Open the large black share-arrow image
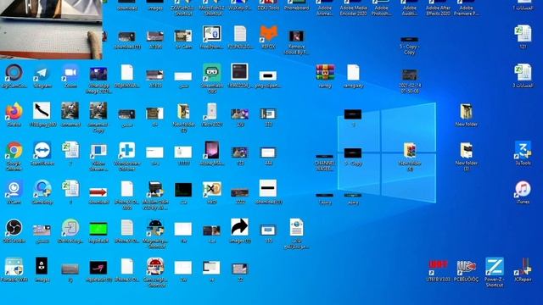543x305 pixels. pos(239,228)
